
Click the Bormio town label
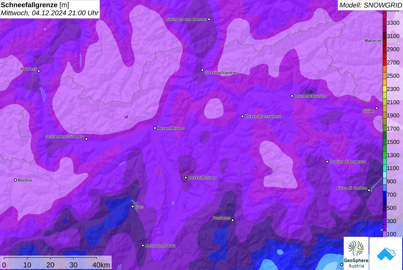coord(25,180)
